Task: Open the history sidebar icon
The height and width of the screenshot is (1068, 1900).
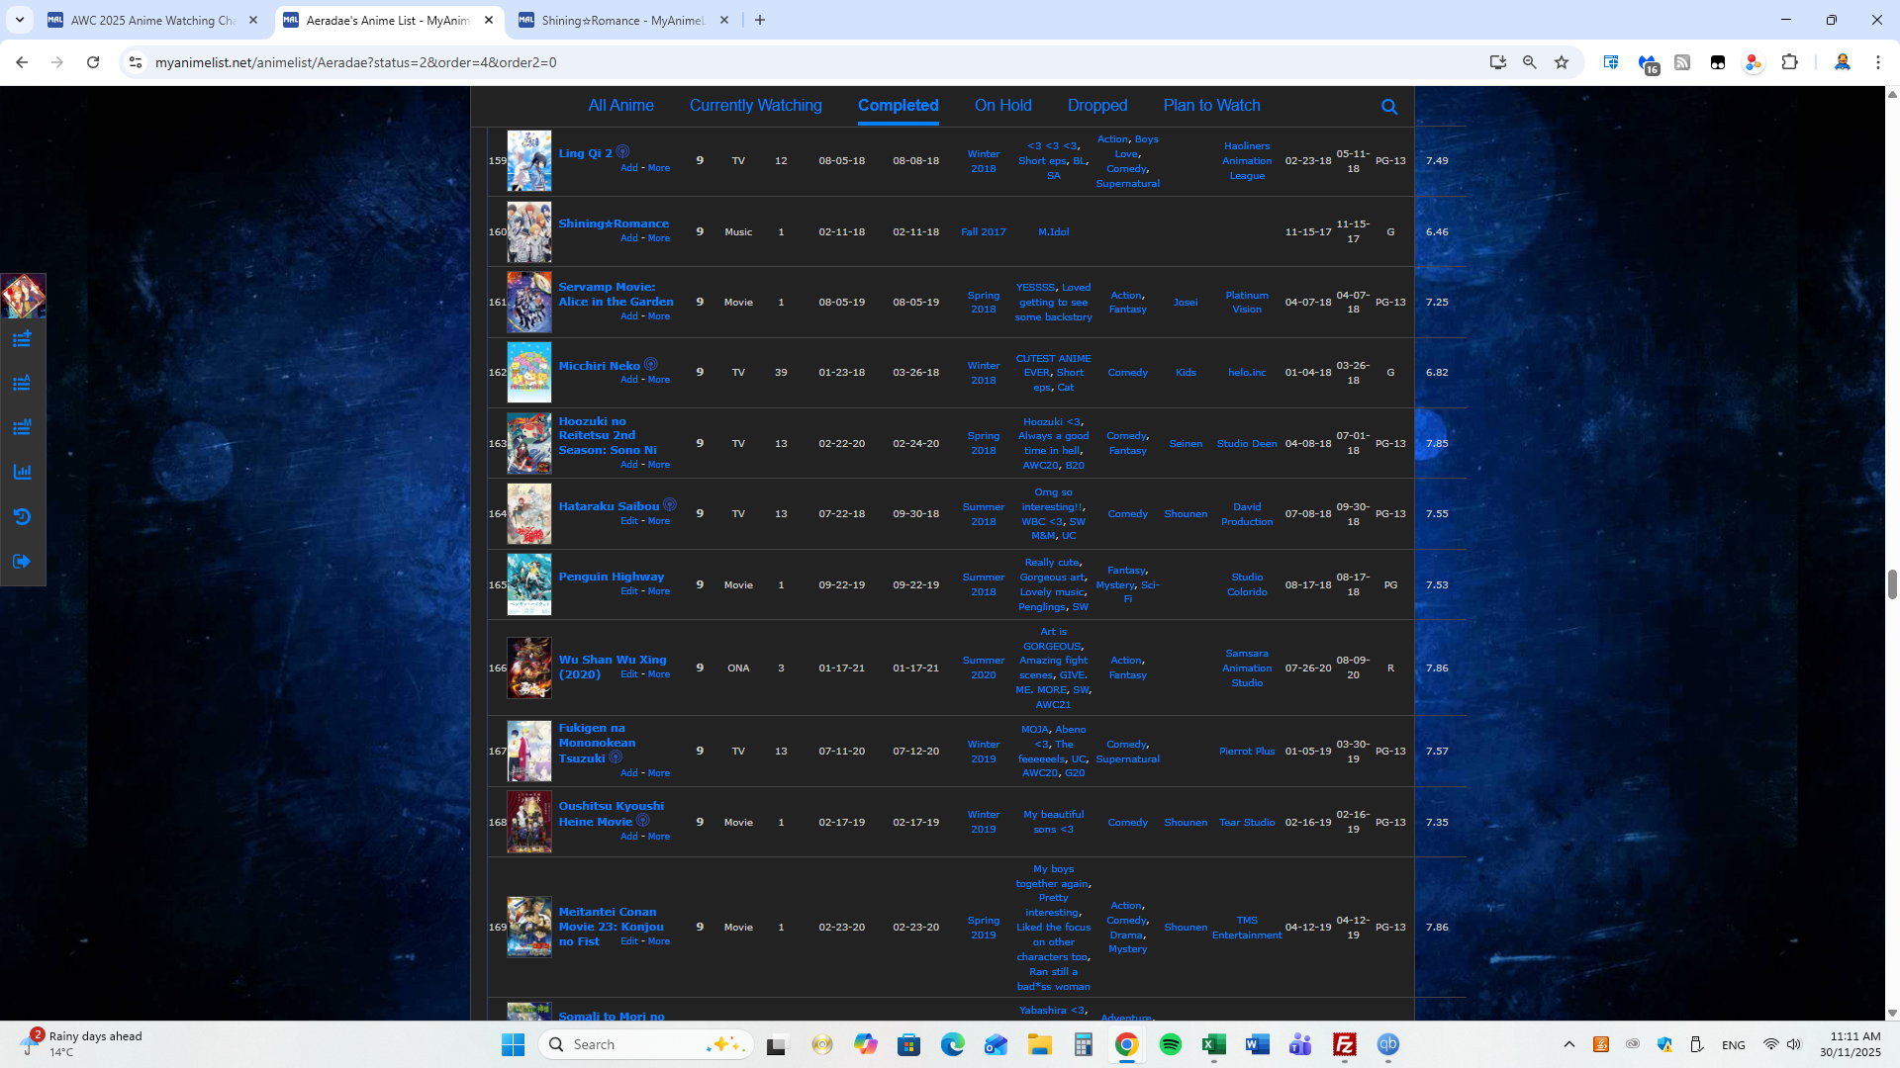Action: click(22, 516)
